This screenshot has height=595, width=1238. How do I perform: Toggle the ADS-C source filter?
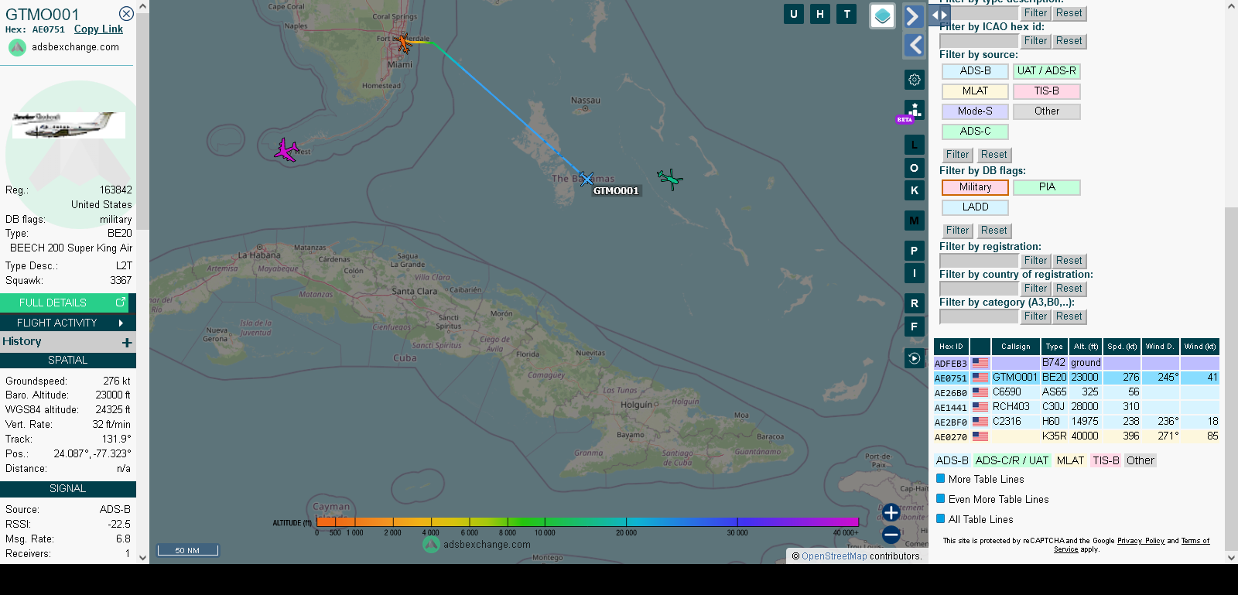click(x=975, y=132)
